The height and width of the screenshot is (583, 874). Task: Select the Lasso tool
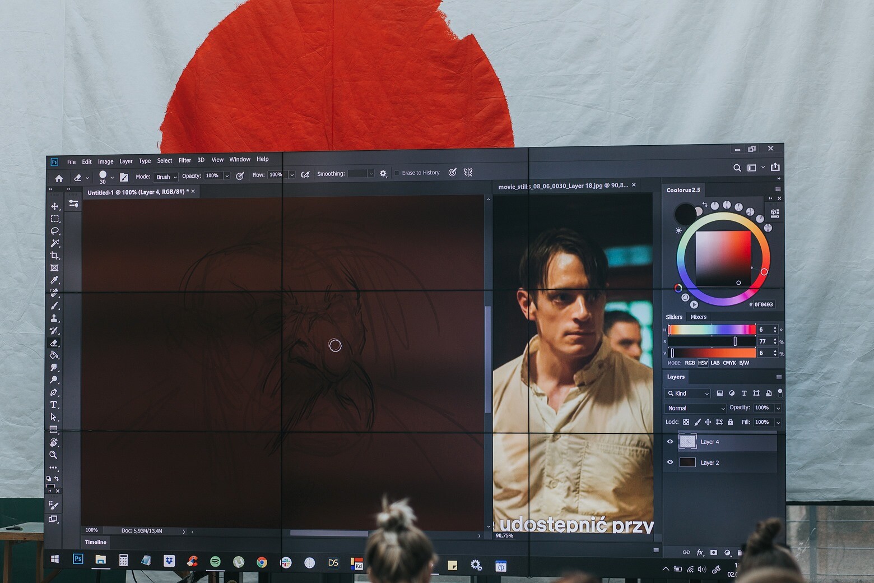55,231
